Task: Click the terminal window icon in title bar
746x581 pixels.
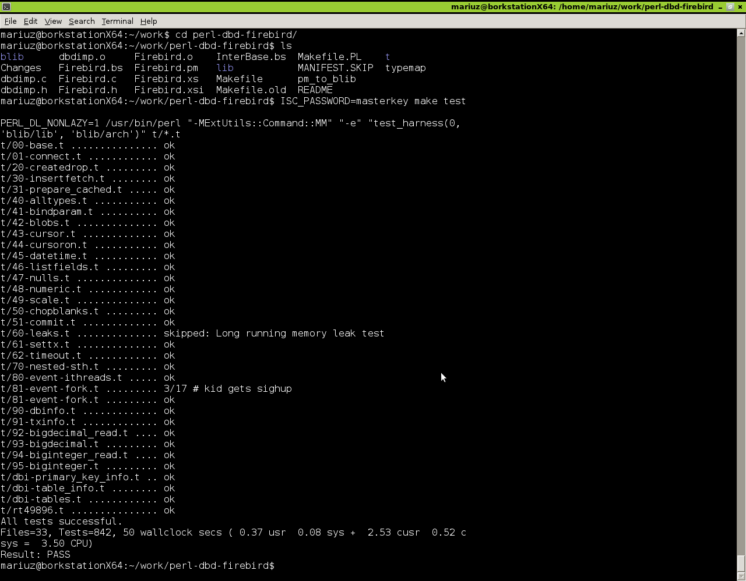Action: point(6,6)
